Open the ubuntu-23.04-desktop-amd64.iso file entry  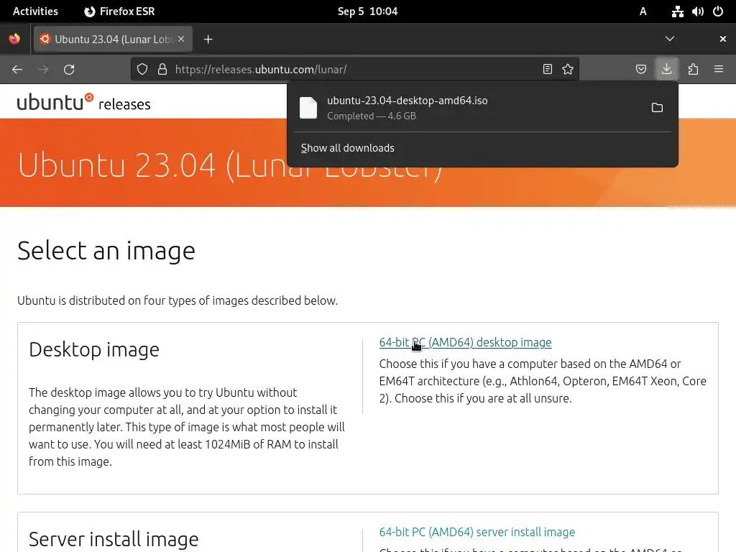pos(469,108)
